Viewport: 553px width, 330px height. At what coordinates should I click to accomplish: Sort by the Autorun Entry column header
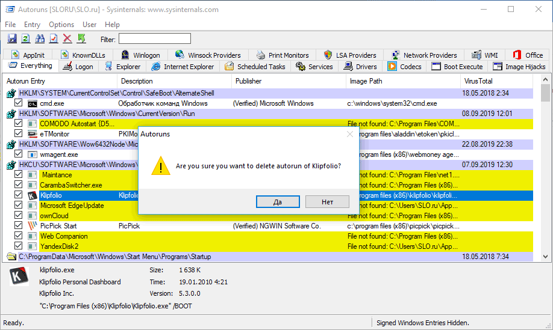click(x=60, y=81)
